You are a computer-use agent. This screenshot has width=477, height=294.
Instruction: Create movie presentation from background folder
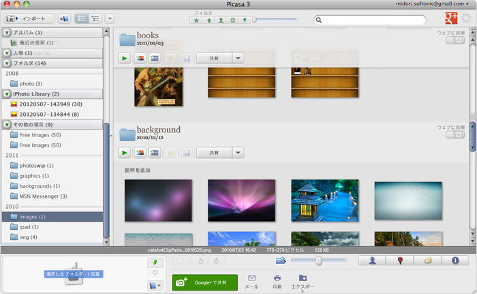click(x=155, y=153)
